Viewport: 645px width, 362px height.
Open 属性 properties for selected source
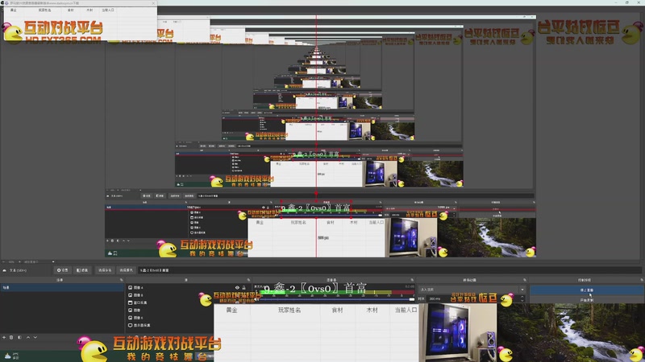(x=63, y=270)
